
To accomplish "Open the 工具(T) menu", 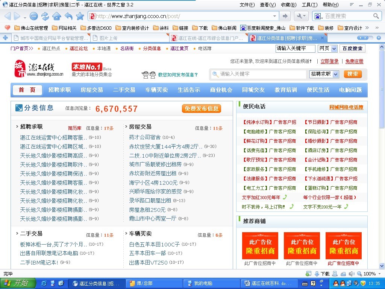I will (310, 5).
